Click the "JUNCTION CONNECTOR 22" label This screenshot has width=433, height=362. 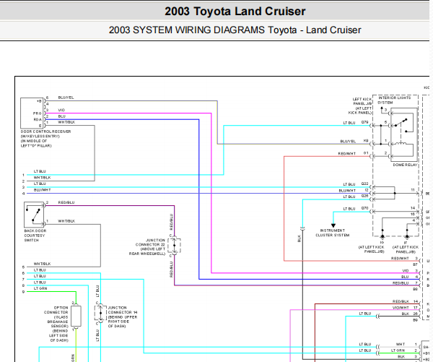[147, 247]
